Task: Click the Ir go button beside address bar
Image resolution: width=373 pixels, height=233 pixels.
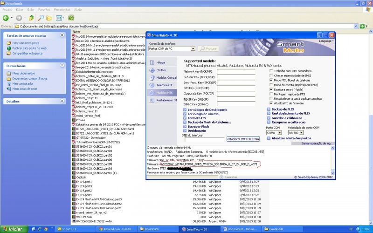Action: pyautogui.click(x=364, y=26)
